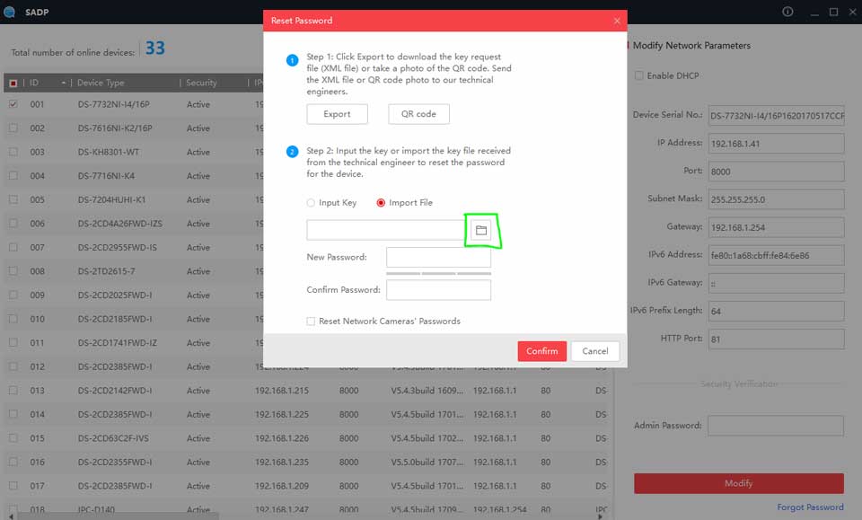This screenshot has width=862, height=520.
Task: Click the Export button
Action: tap(337, 114)
